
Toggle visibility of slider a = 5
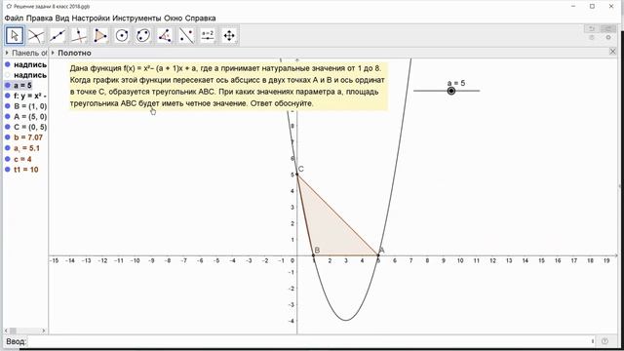(8, 85)
